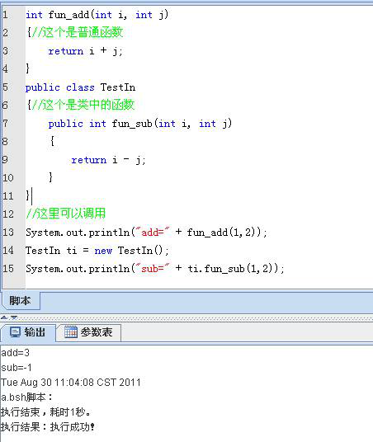
Task: Expand the panel with the down arrow splitter
Action: click(14, 317)
